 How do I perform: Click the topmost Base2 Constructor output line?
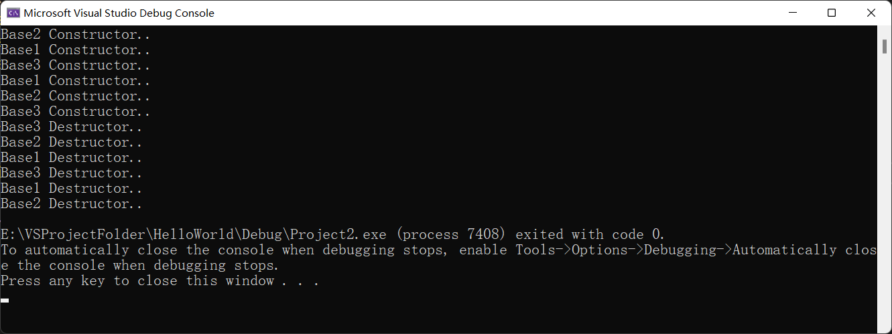click(75, 34)
